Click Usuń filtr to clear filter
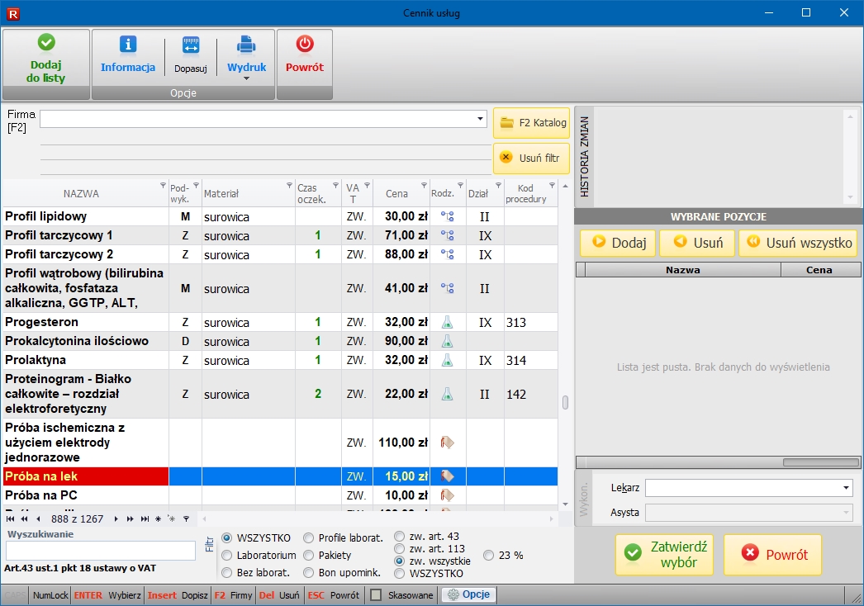The image size is (864, 606). [x=532, y=157]
